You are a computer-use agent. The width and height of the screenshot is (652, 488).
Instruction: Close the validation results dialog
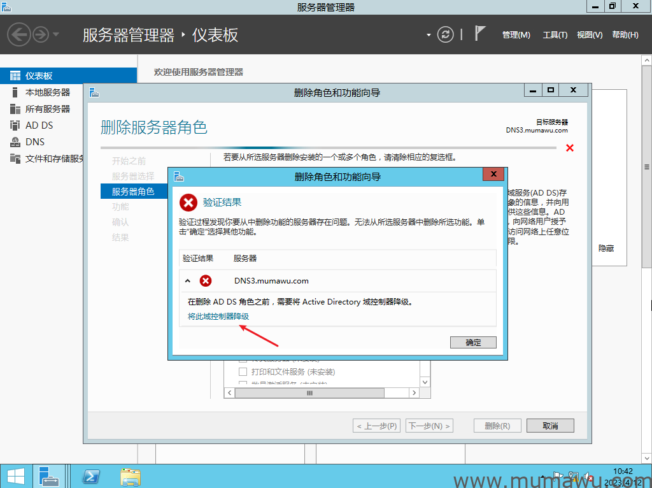point(493,175)
